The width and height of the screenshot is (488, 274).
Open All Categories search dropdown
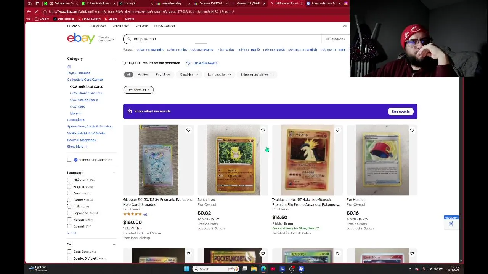335,39
